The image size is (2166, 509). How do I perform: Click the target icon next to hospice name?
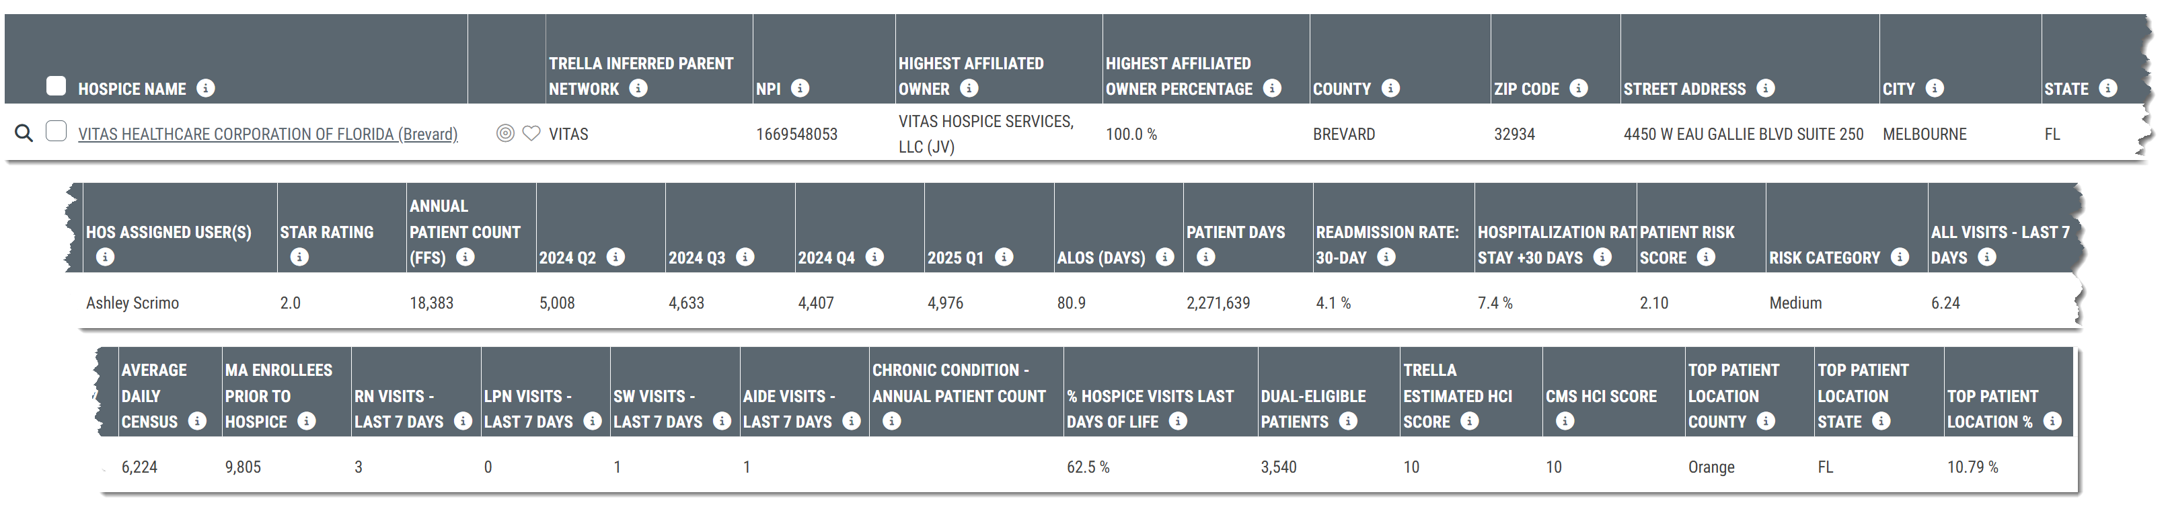(x=505, y=132)
